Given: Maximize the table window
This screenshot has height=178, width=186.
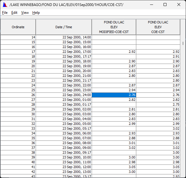Looking at the screenshot, I should 165,5.
